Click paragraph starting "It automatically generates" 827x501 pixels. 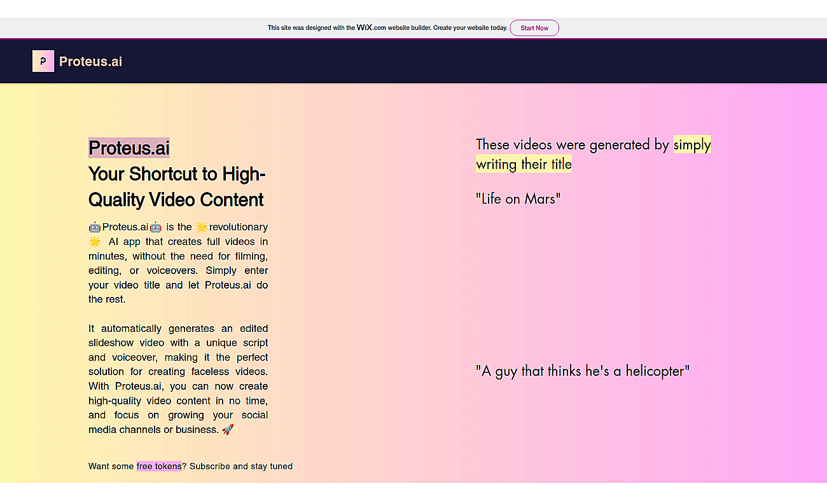click(x=178, y=379)
